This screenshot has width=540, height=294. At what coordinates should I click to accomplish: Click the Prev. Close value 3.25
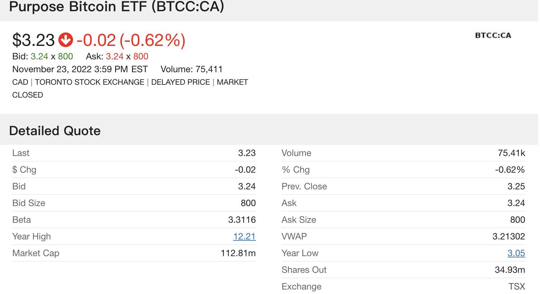(x=516, y=186)
